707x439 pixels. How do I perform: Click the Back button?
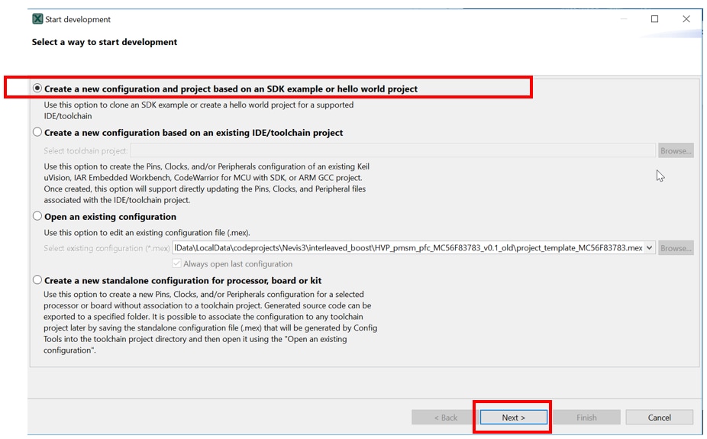click(445, 418)
